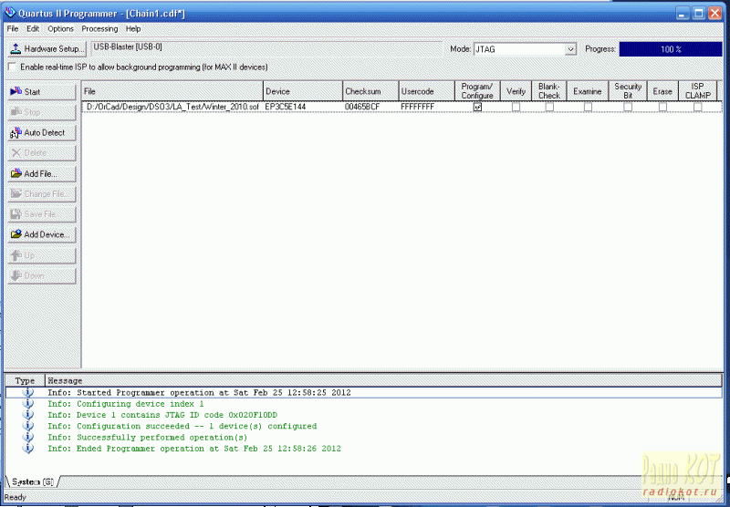
Task: Click Add Device... button
Action: tap(41, 235)
